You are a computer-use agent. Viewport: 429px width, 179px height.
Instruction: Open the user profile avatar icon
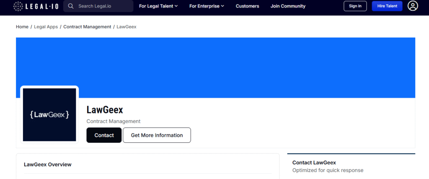[413, 6]
